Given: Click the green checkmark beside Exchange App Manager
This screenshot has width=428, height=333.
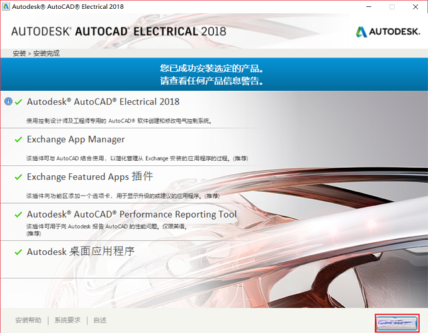Looking at the screenshot, I should pos(18,140).
